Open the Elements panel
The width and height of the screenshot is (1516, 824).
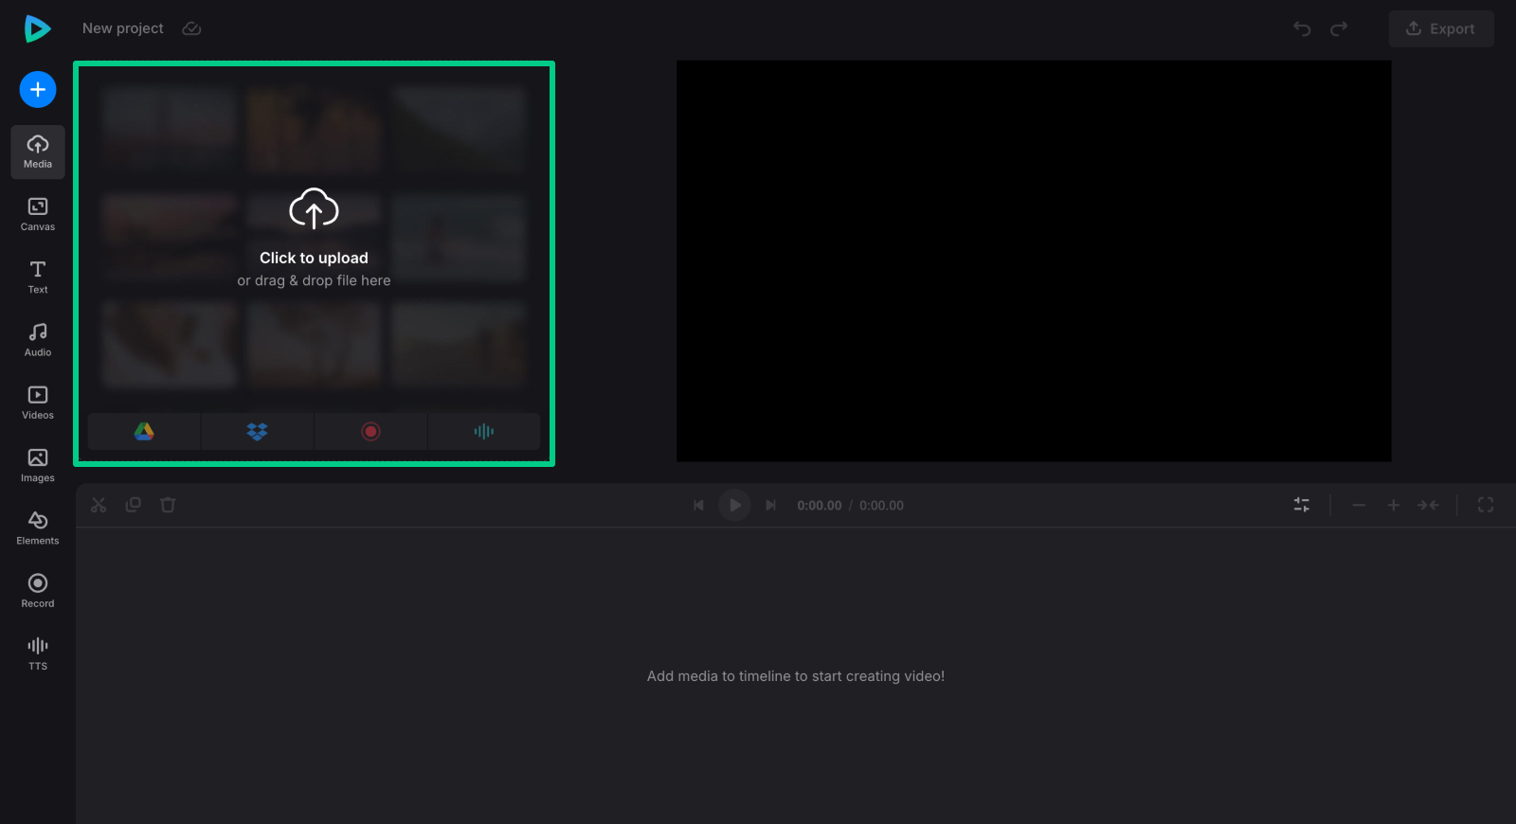click(x=38, y=528)
